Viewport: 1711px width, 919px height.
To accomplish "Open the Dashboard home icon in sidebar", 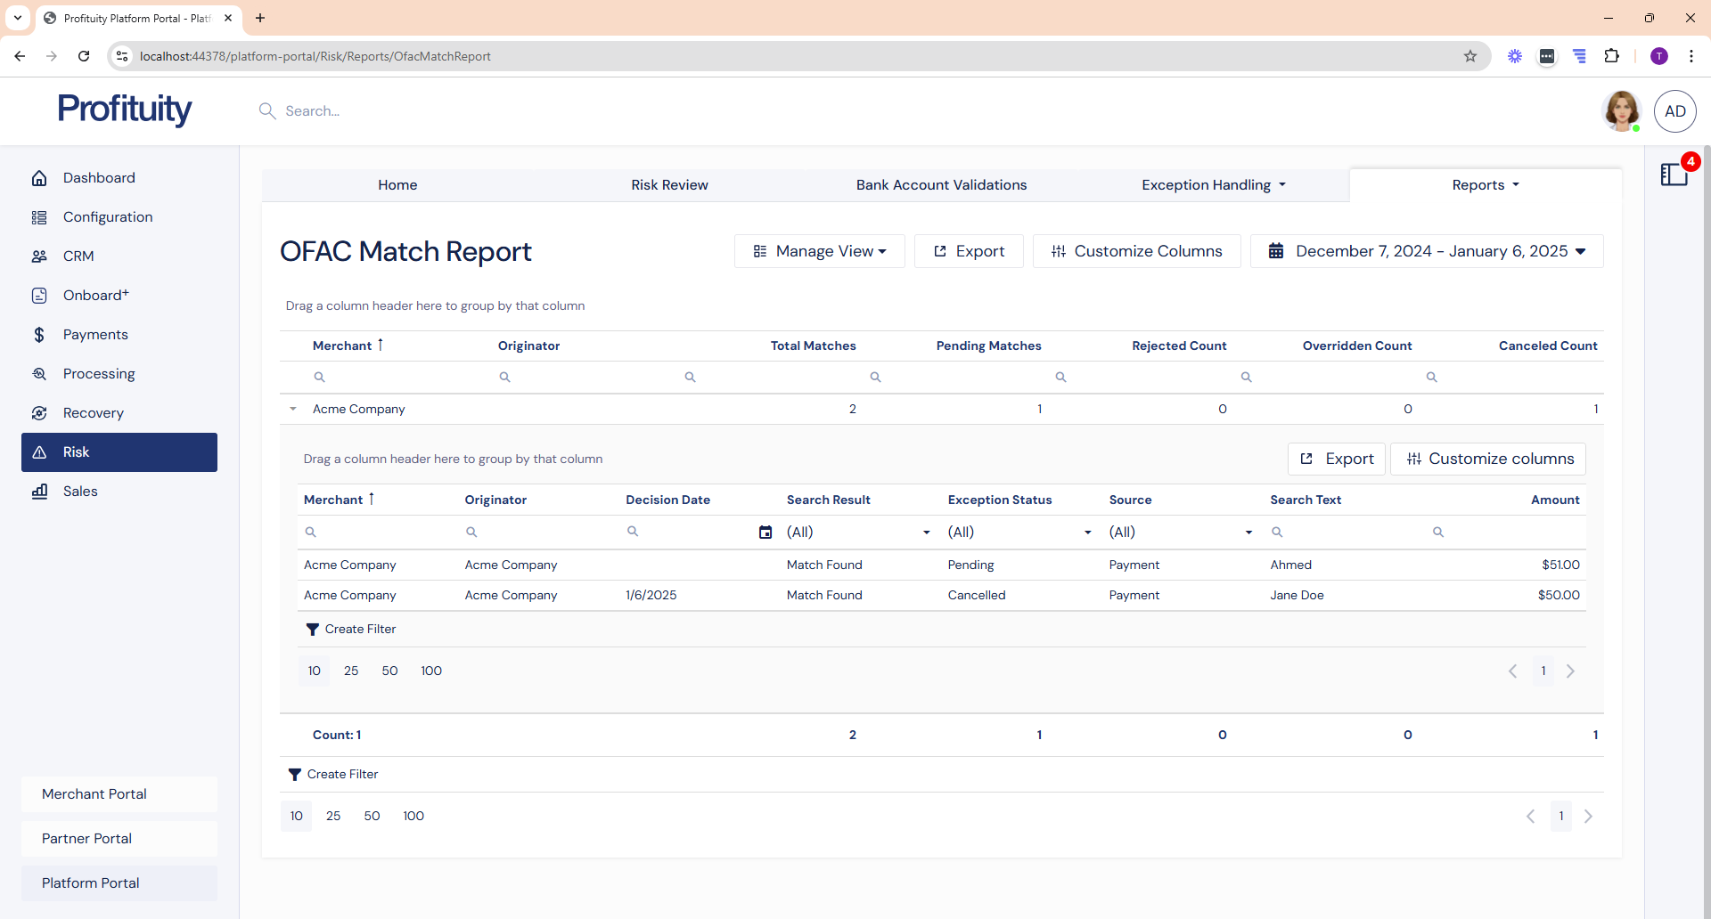I will [x=39, y=178].
